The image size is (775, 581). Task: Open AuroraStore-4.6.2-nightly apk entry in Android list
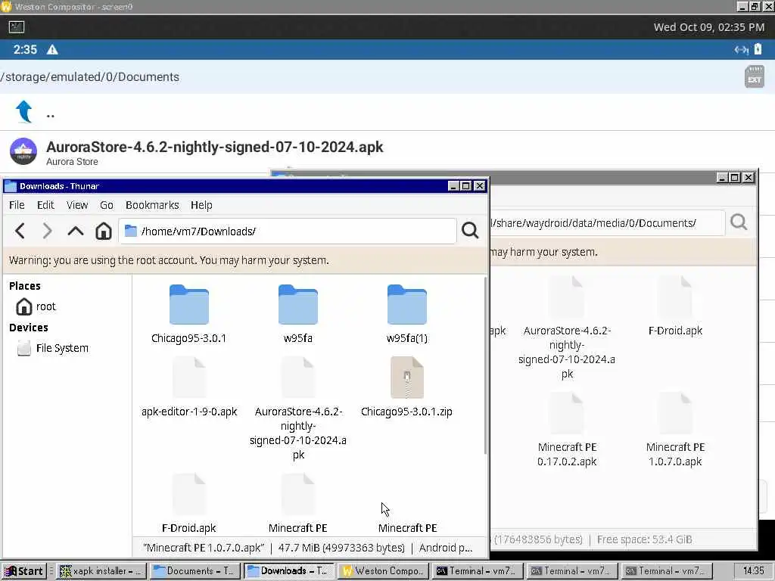[387, 151]
